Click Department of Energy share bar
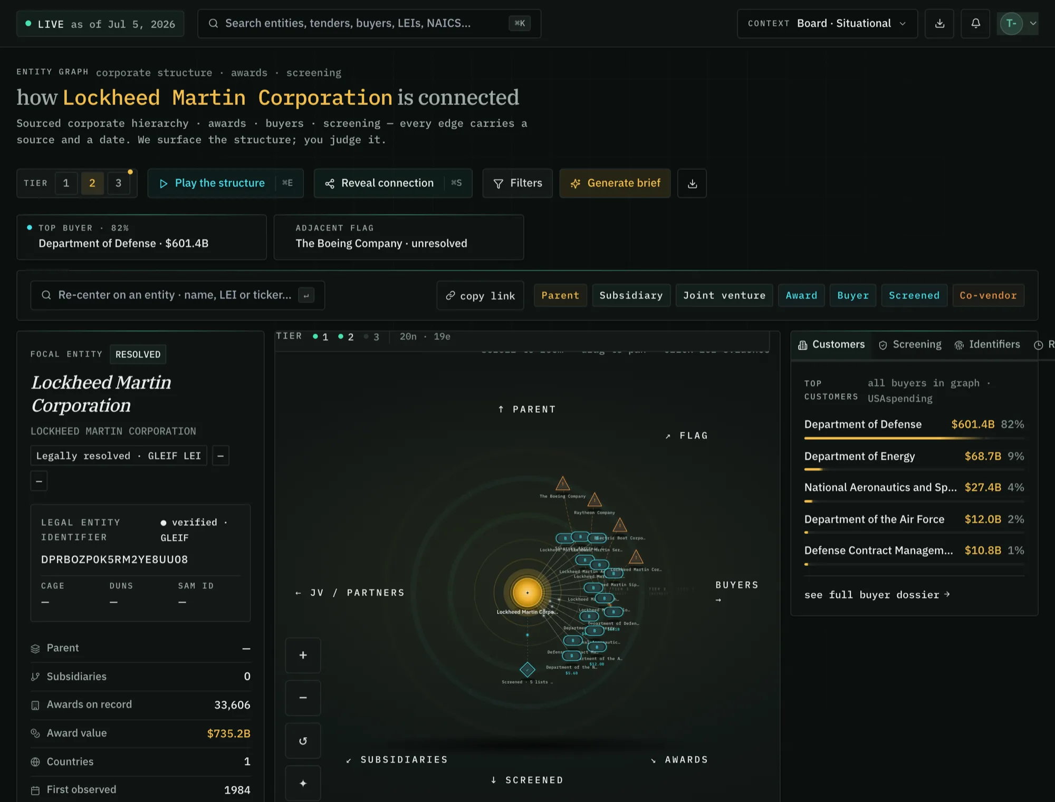Image resolution: width=1055 pixels, height=802 pixels. (x=914, y=469)
